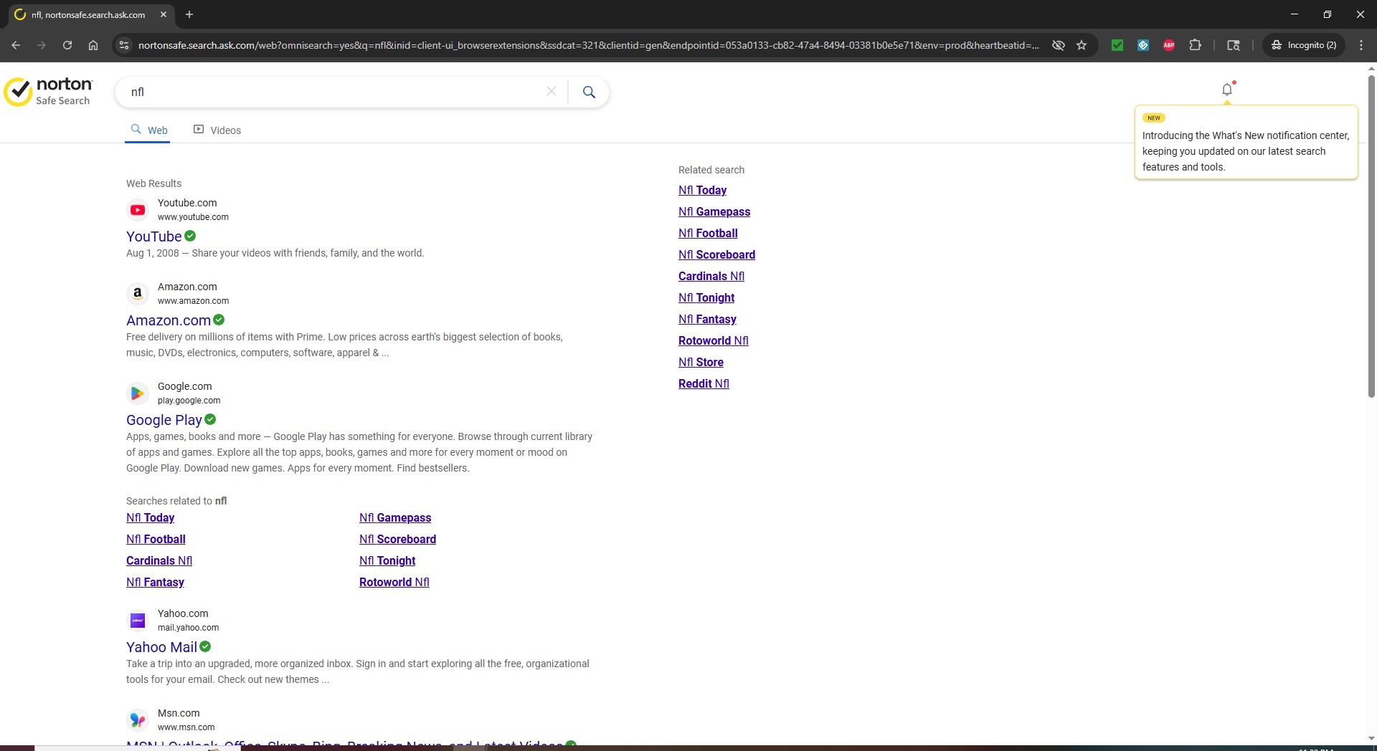Click the browser forward arrow
This screenshot has height=751, width=1377.
tap(42, 45)
